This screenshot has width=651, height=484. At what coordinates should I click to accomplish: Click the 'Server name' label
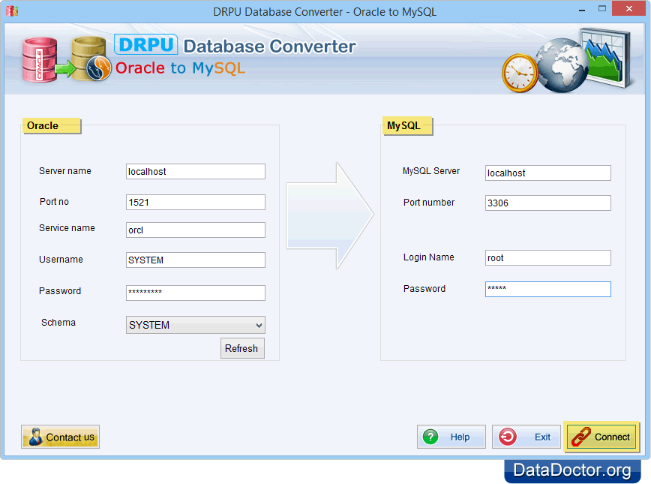pos(65,171)
